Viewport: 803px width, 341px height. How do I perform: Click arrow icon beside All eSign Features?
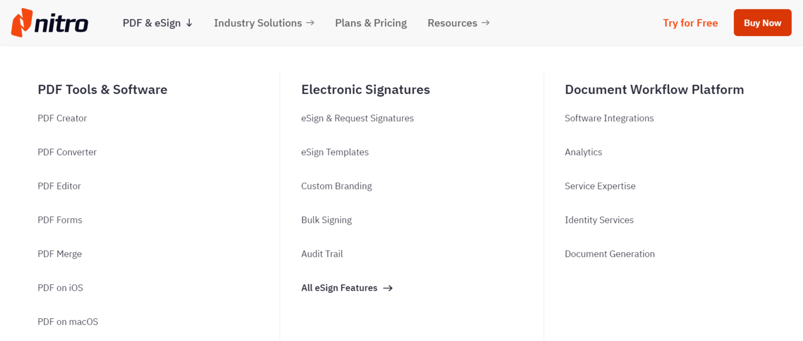click(388, 288)
